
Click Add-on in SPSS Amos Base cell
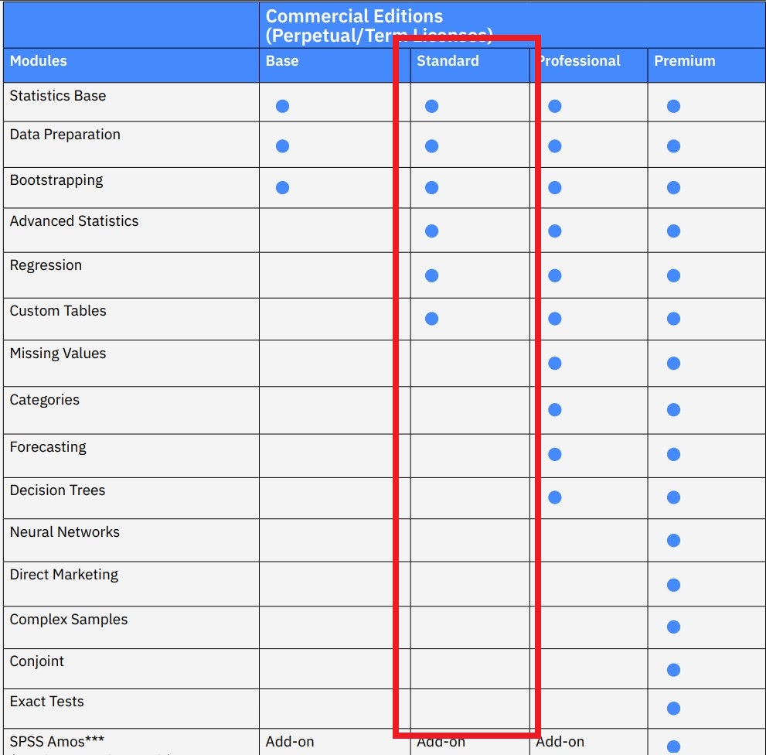coord(290,742)
